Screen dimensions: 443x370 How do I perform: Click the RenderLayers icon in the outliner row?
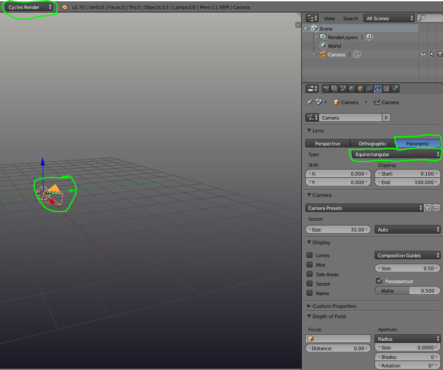point(323,37)
